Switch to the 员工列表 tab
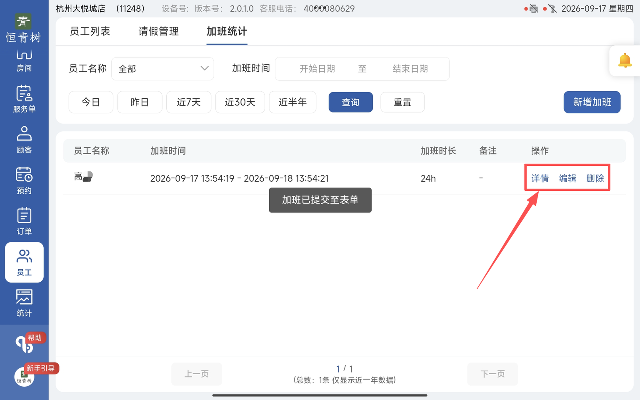 tap(90, 31)
